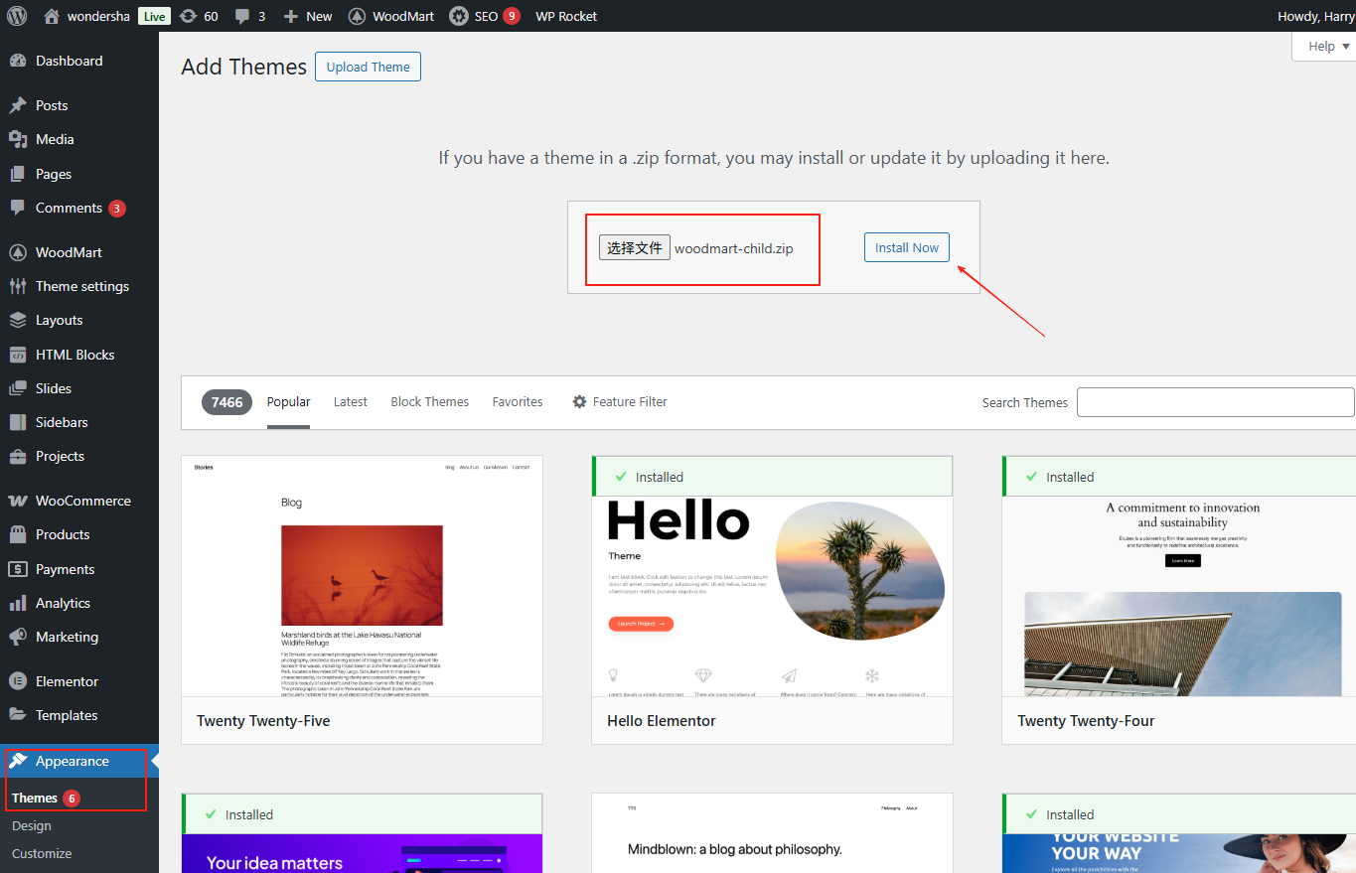
Task: Open the WoodMart icon in admin bar
Action: click(357, 16)
